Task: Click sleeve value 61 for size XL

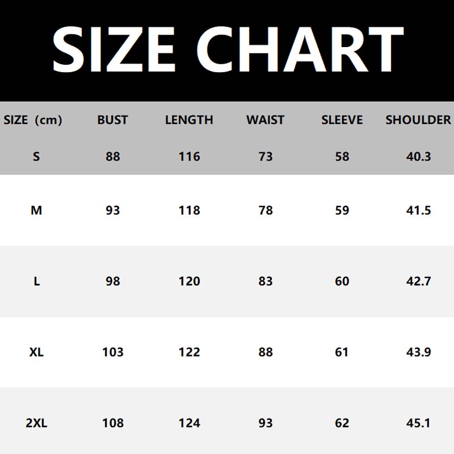Action: point(342,352)
